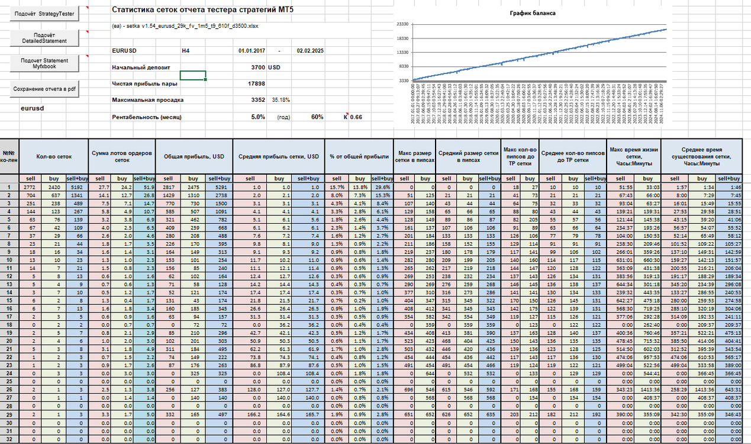Click the max grid size value 696
The image size is (751, 444).
404,390
